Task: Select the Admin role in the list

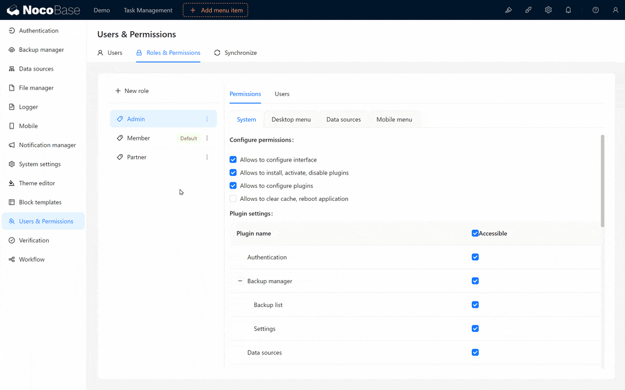Action: coord(163,119)
